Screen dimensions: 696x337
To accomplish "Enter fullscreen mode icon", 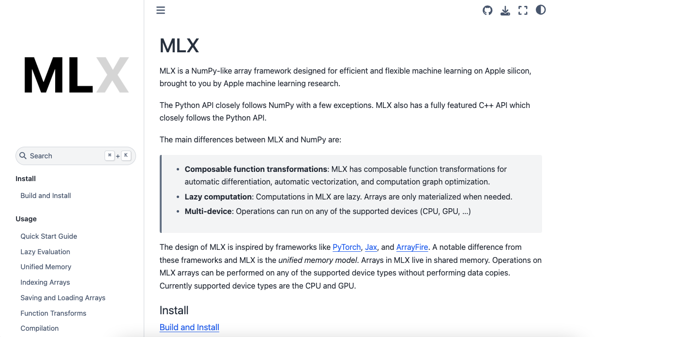I will [523, 10].
